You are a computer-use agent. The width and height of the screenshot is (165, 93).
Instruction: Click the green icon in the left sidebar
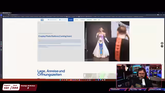1,42
